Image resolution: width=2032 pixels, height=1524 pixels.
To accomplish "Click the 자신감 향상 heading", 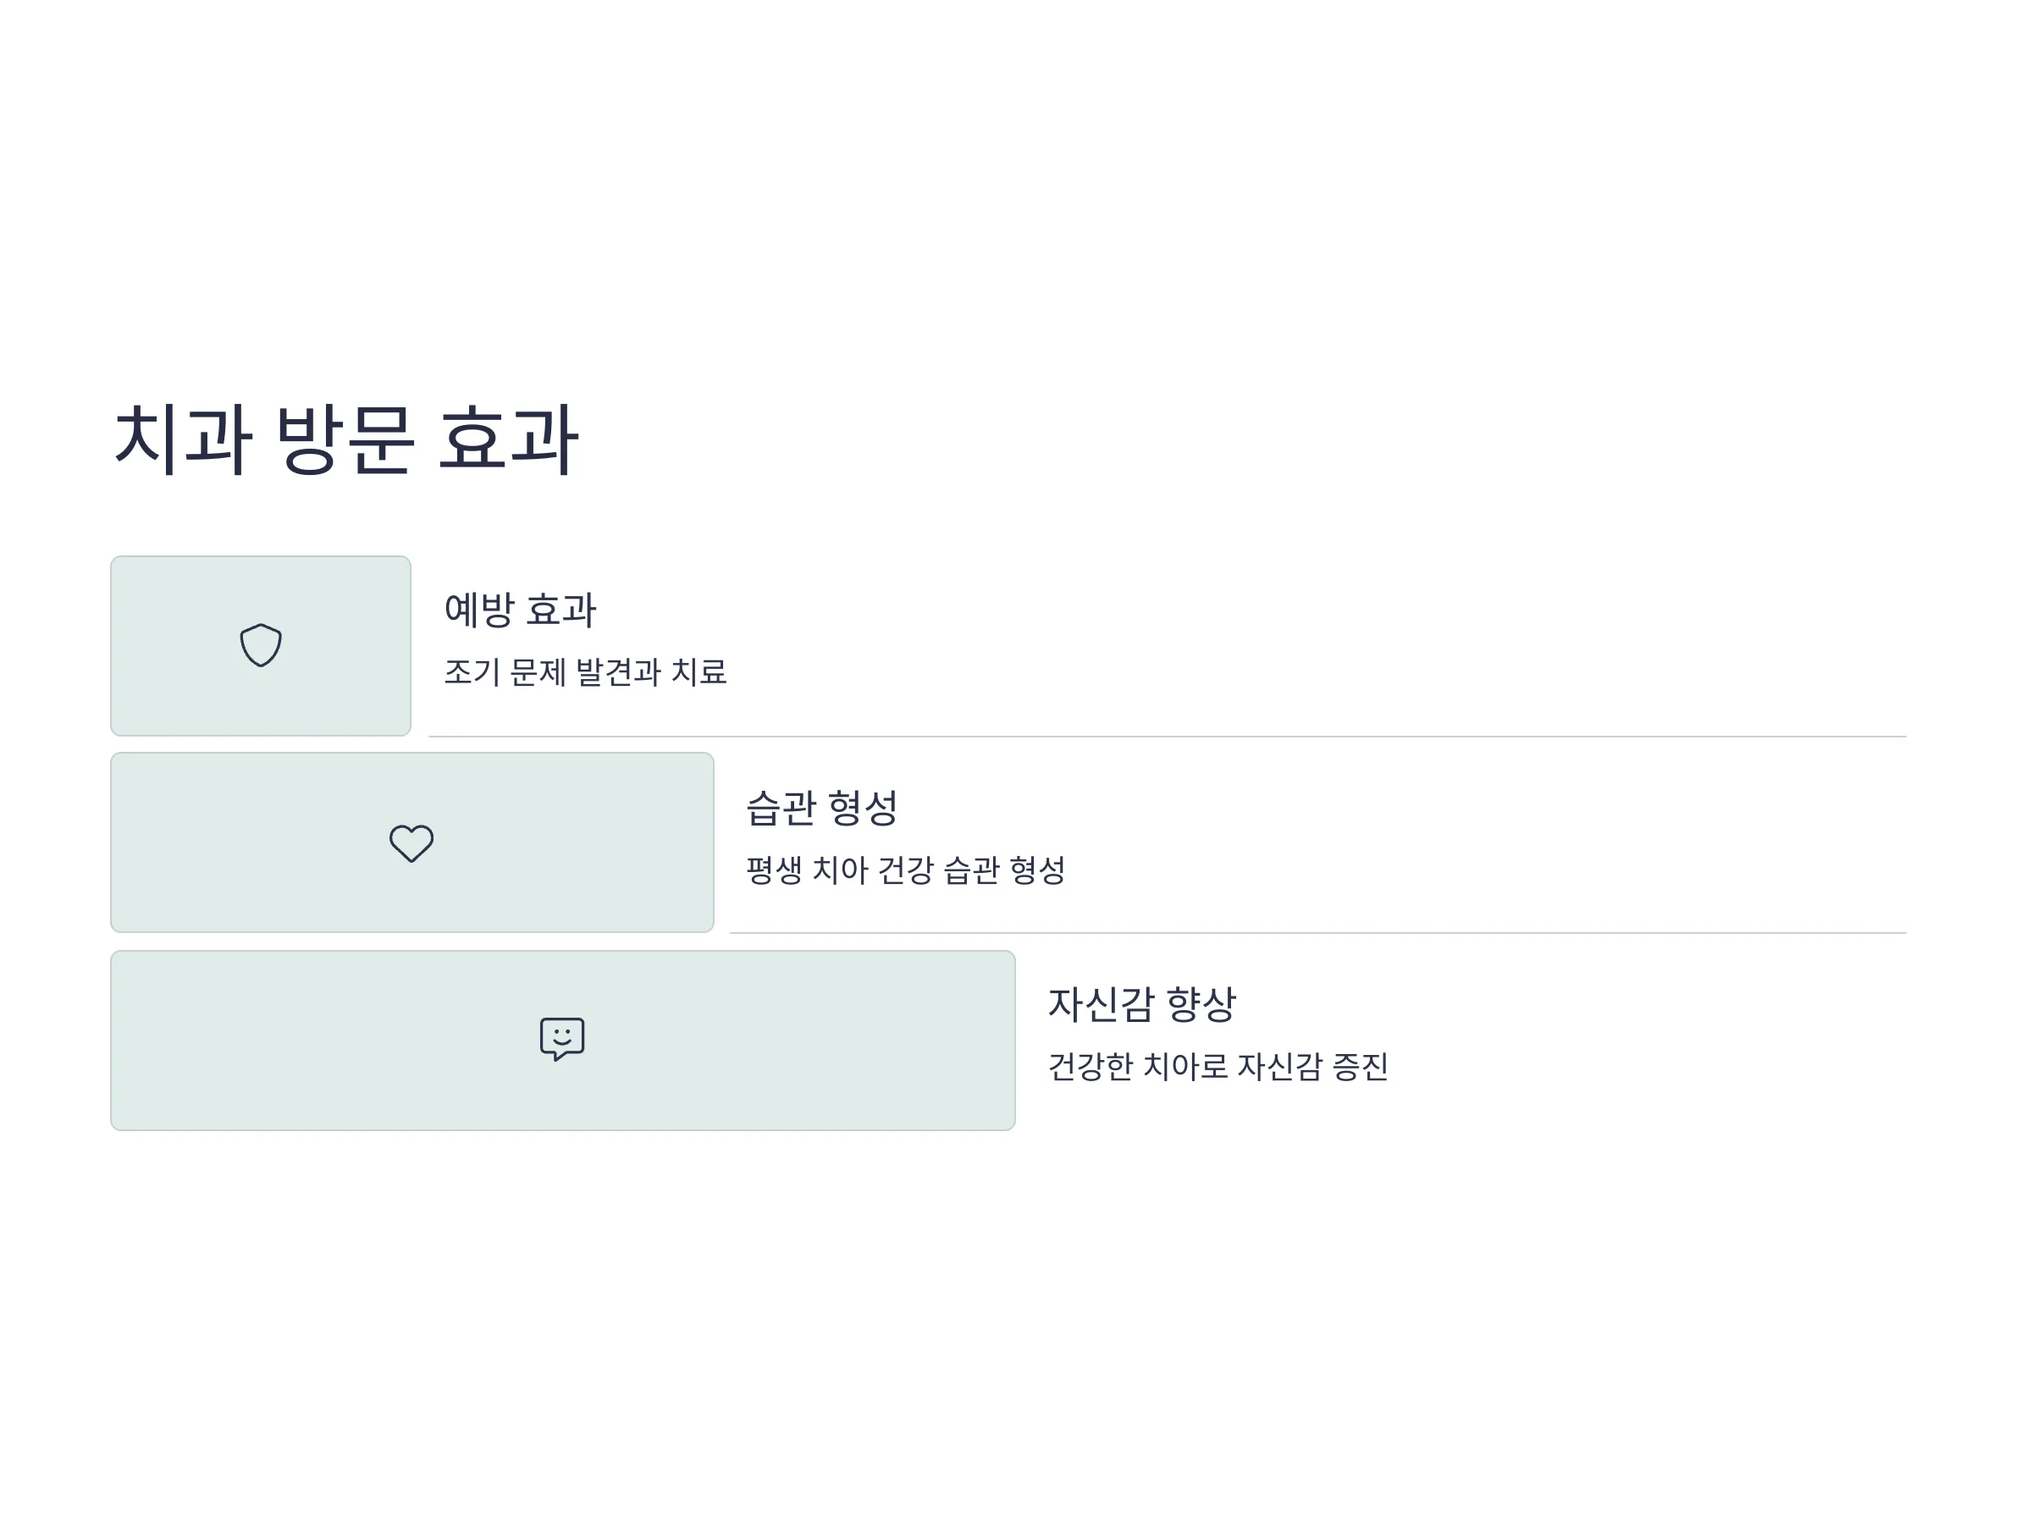I will click(1142, 1004).
